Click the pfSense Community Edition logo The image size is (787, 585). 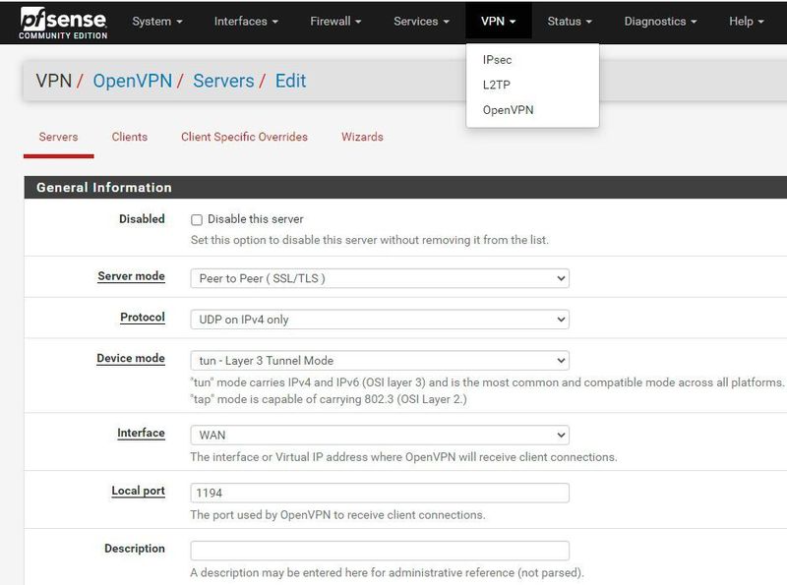[x=63, y=23]
